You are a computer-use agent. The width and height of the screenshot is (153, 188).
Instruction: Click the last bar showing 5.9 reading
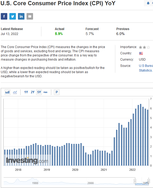tap(148, 138)
